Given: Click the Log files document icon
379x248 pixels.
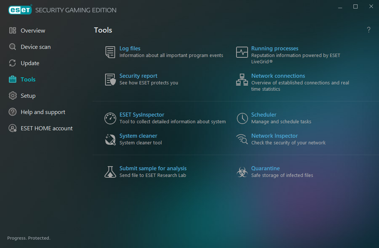Looking at the screenshot, I should pyautogui.click(x=110, y=52).
